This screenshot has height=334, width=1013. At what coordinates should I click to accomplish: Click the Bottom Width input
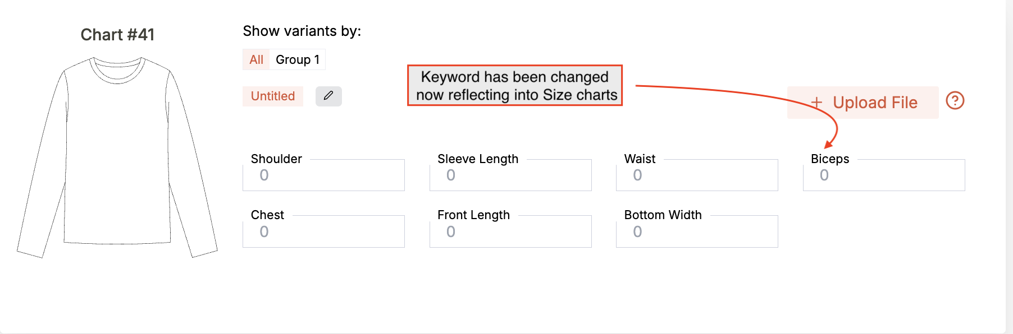click(696, 232)
